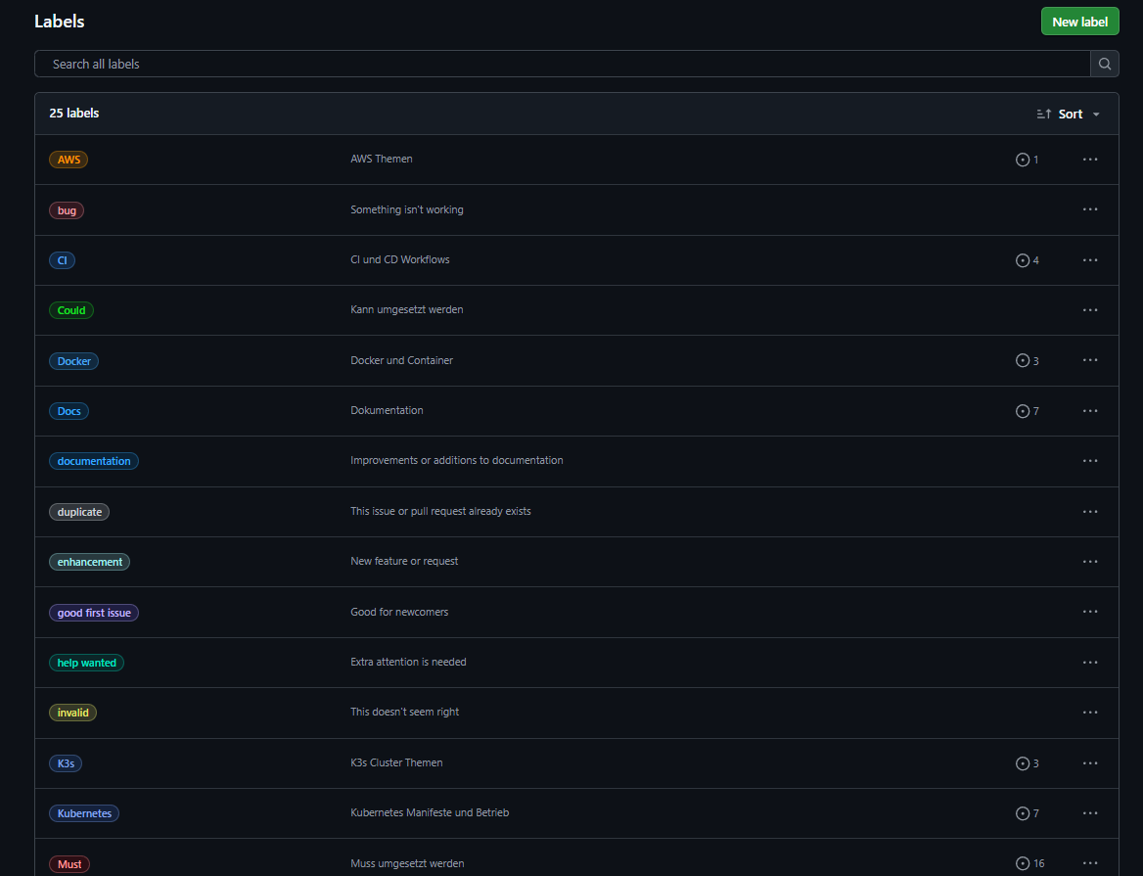Open the Docs label badge
This screenshot has height=876, width=1143.
point(69,411)
